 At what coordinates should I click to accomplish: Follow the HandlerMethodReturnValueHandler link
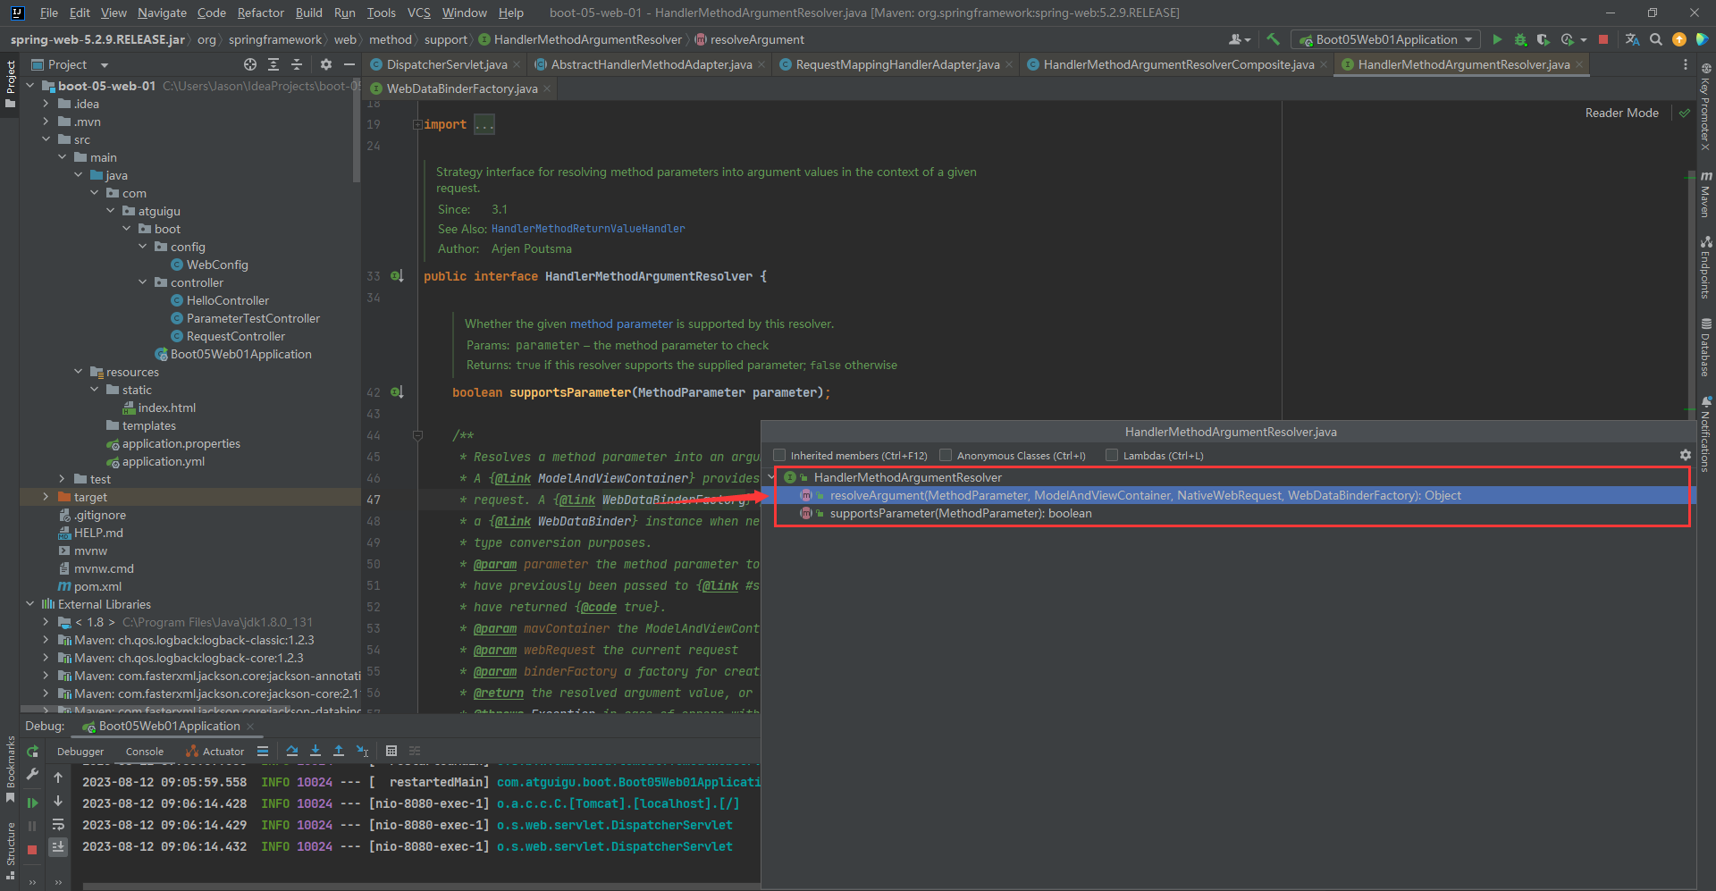588,229
